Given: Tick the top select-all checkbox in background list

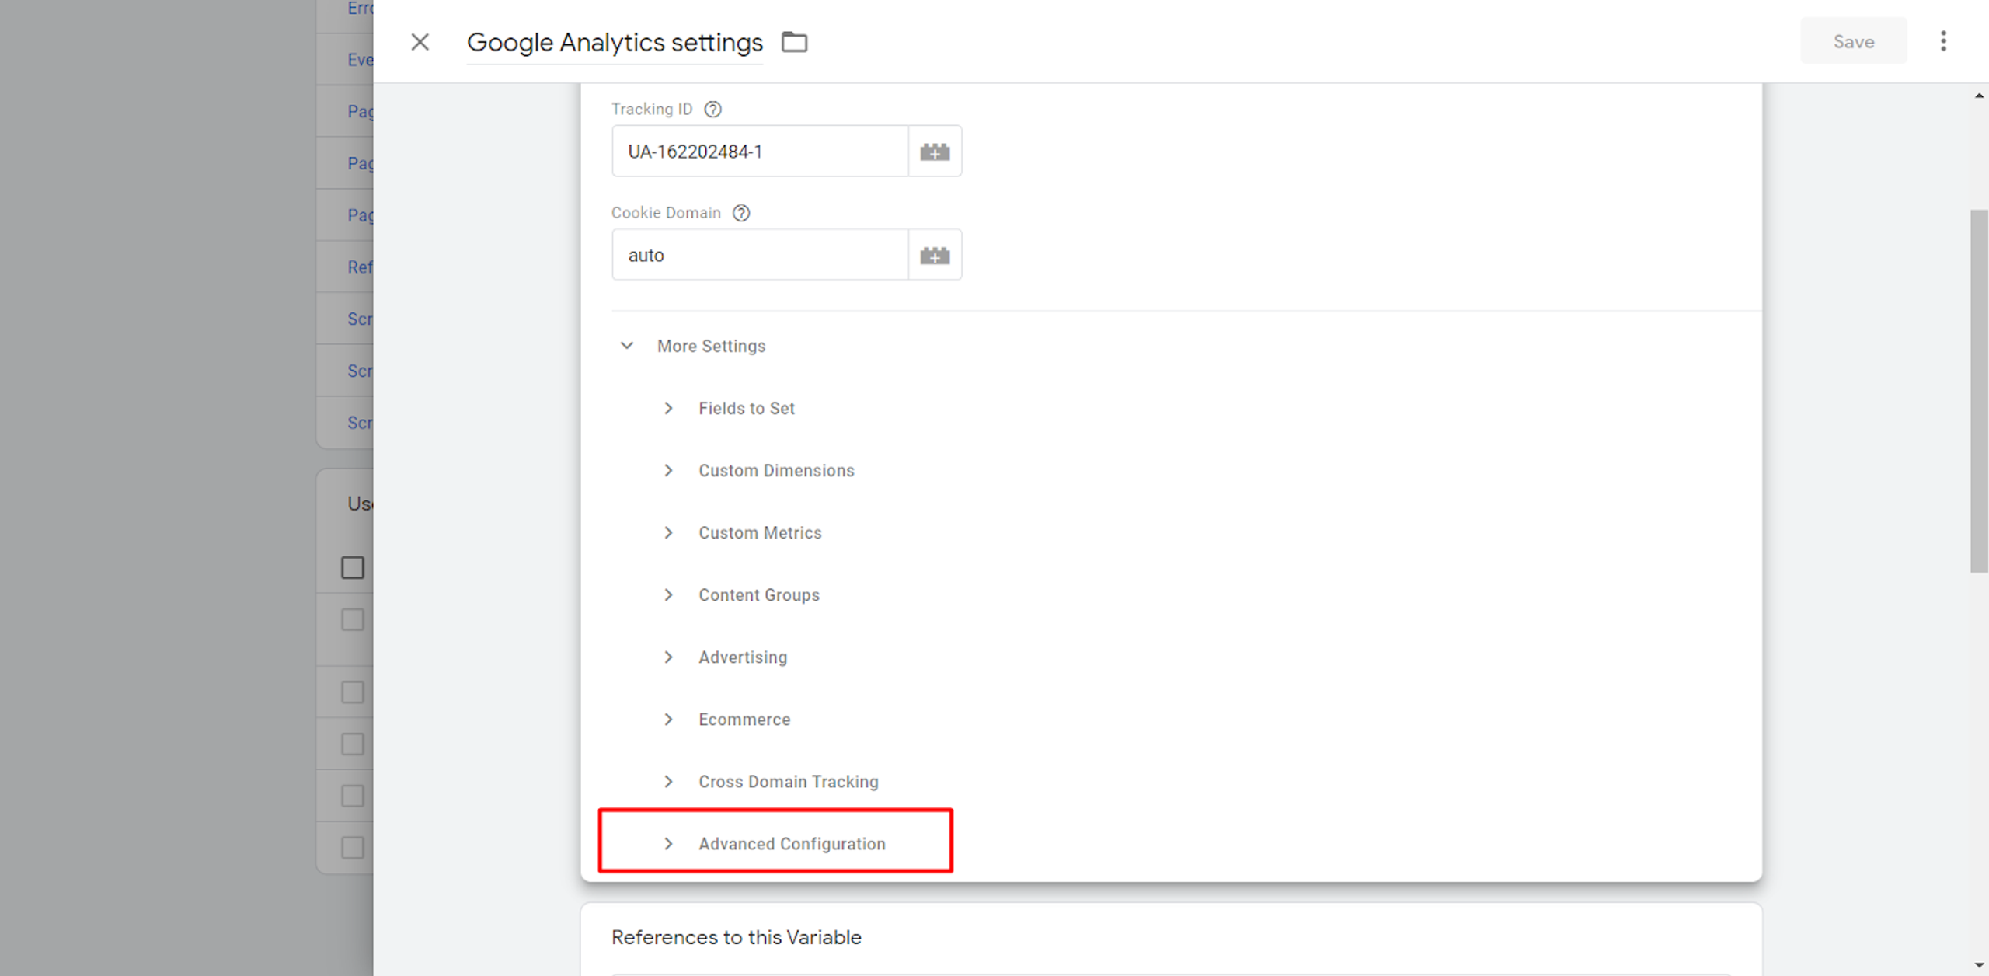Looking at the screenshot, I should point(353,567).
